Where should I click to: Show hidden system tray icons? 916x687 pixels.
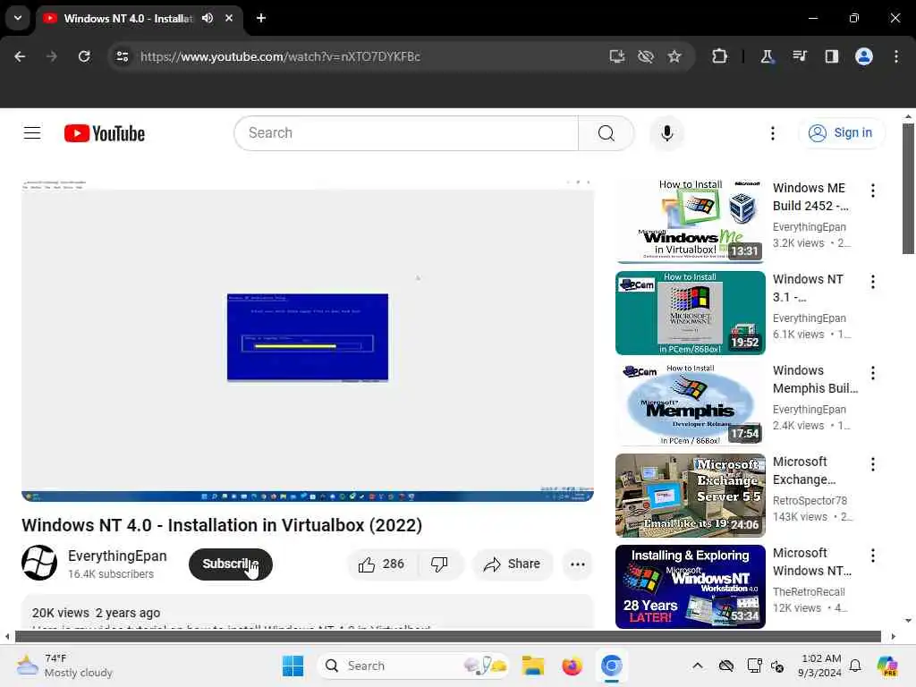pyautogui.click(x=698, y=666)
